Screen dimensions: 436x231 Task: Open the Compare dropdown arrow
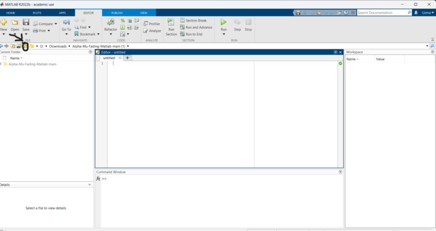point(56,24)
